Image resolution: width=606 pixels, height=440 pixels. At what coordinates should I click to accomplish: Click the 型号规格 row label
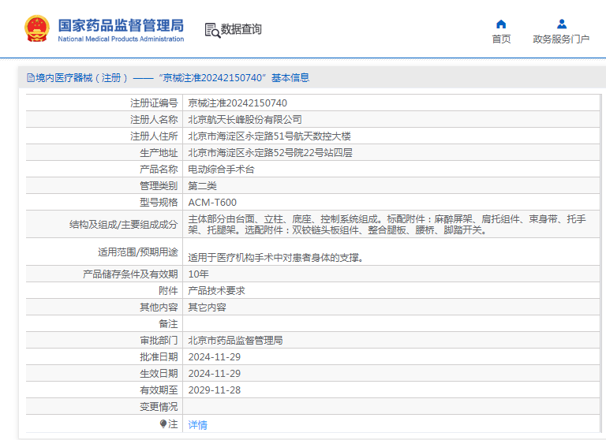(x=159, y=203)
